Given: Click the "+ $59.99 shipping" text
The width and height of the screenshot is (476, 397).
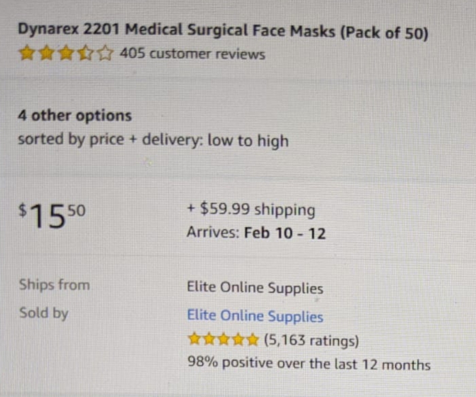Looking at the screenshot, I should (251, 209).
